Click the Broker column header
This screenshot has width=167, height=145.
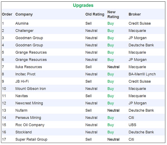pos(135,14)
